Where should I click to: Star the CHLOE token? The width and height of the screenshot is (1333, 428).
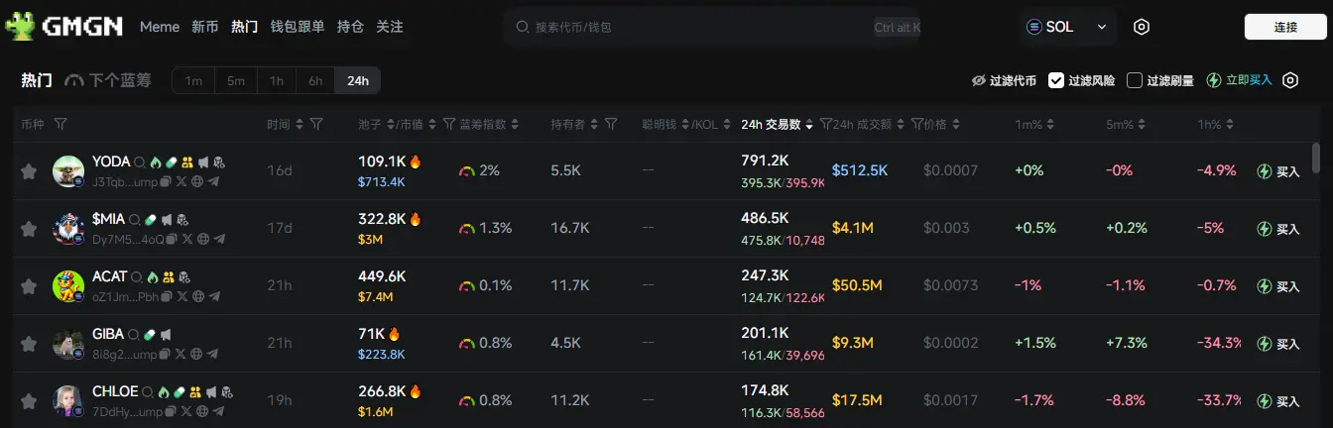(x=29, y=401)
